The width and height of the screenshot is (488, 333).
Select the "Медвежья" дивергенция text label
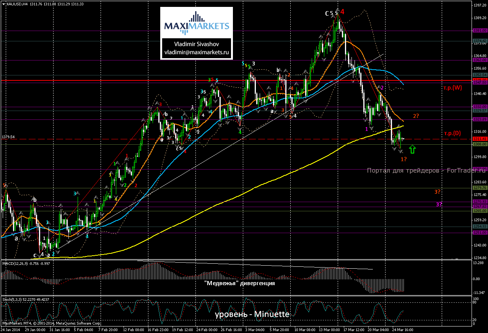point(240,284)
